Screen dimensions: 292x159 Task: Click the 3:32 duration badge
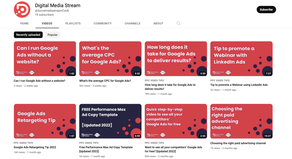[x=137, y=73]
